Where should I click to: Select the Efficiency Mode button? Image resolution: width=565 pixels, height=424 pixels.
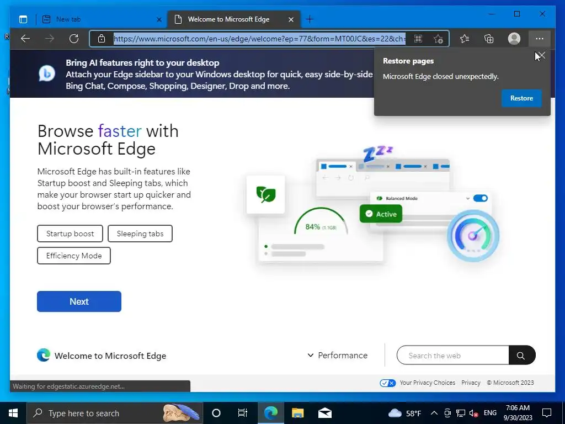74,256
